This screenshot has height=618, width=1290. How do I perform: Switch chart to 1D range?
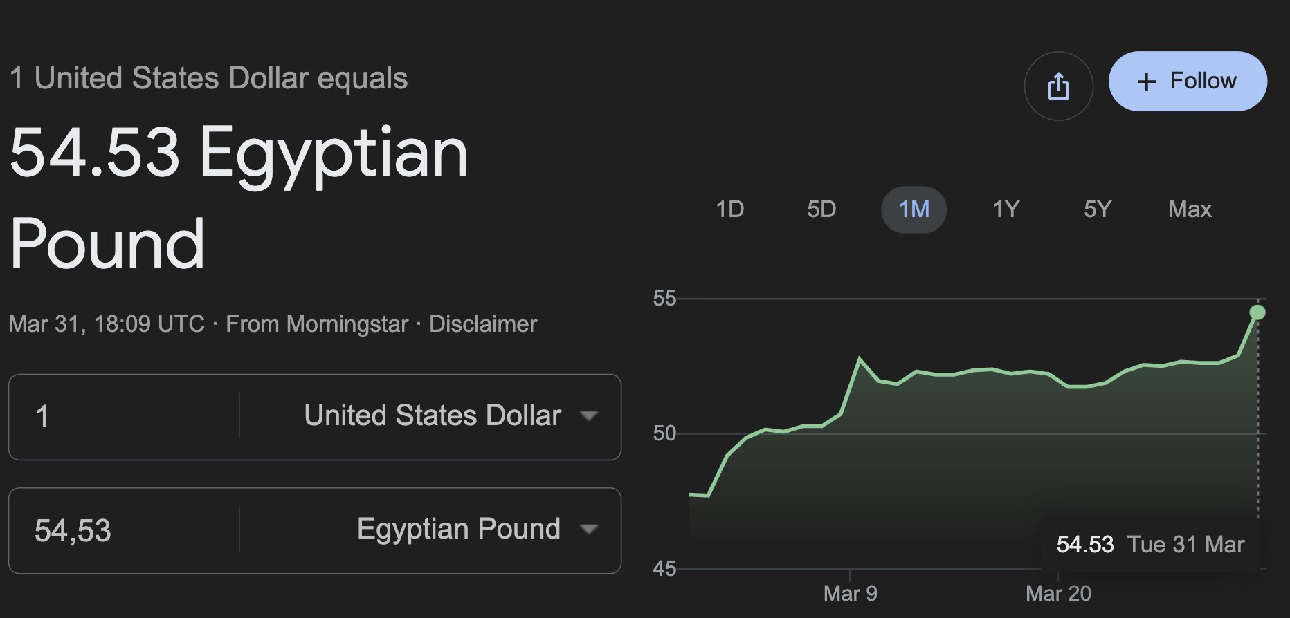(x=729, y=209)
